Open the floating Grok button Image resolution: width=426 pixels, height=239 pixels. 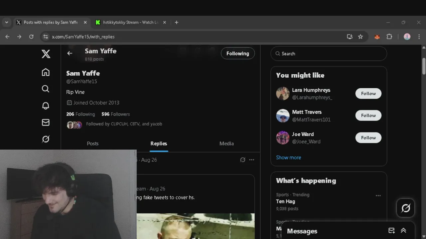406,208
